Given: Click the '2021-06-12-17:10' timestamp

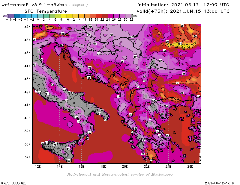Looking at the screenshot, I should click(x=219, y=183).
